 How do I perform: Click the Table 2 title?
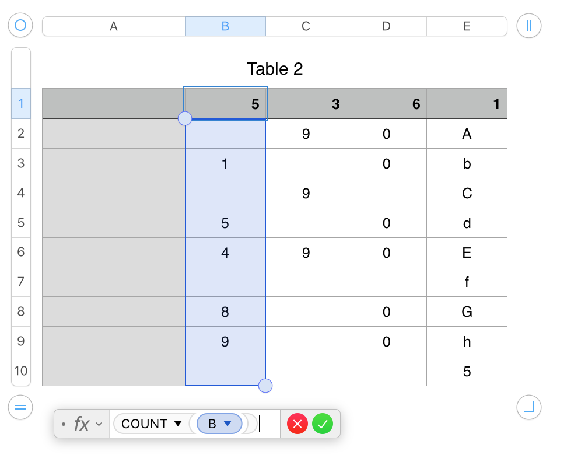275,69
